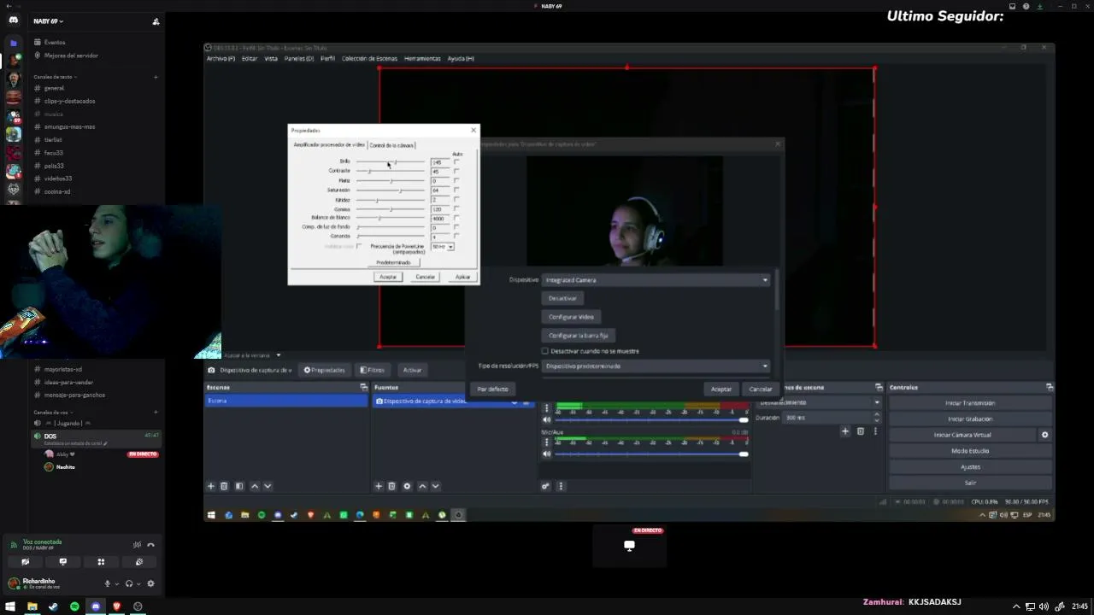
Task: Toggle Auto checkbox for Contraste
Action: pyautogui.click(x=456, y=171)
